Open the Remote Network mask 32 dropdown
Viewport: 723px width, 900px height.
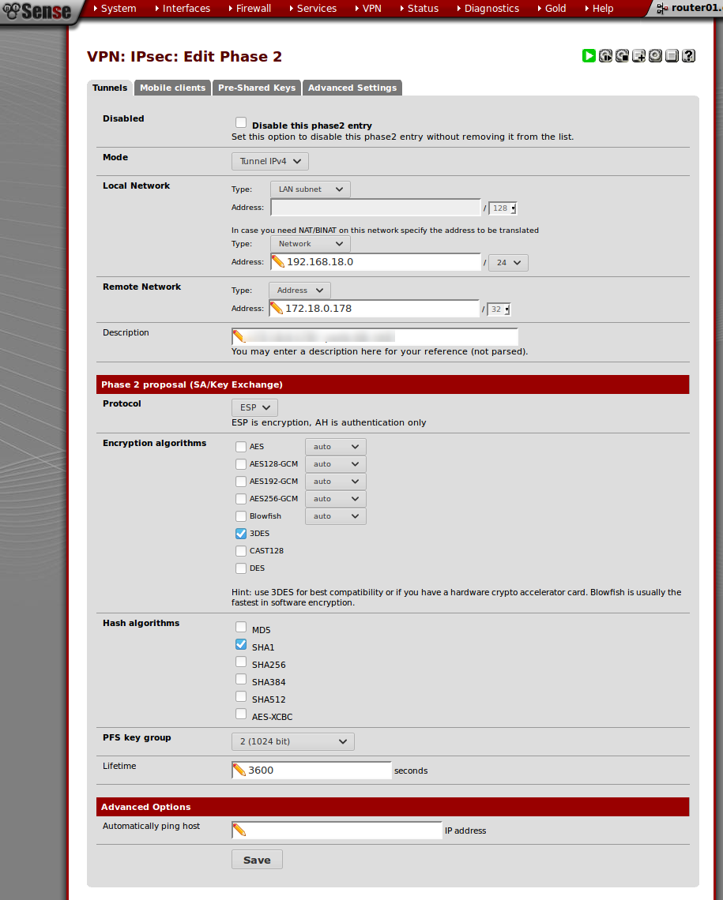[499, 309]
